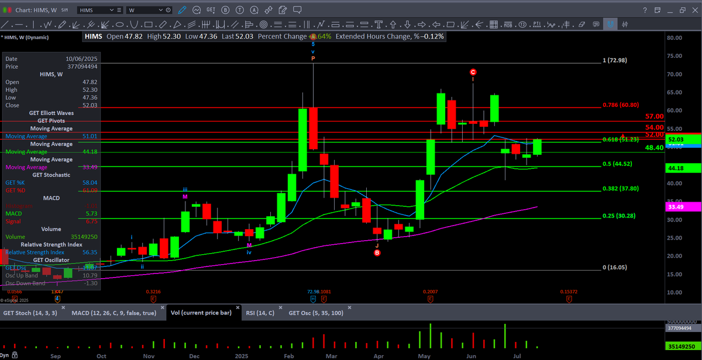Viewport: 702px width, 360px height.
Task: Select the pencil draw-mode icon in the header
Action: coord(182,10)
